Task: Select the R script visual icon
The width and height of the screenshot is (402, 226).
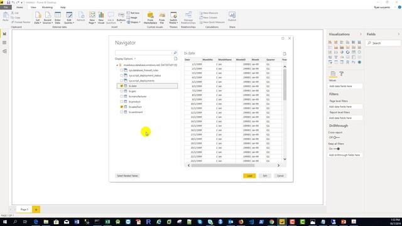Action: coord(347,62)
